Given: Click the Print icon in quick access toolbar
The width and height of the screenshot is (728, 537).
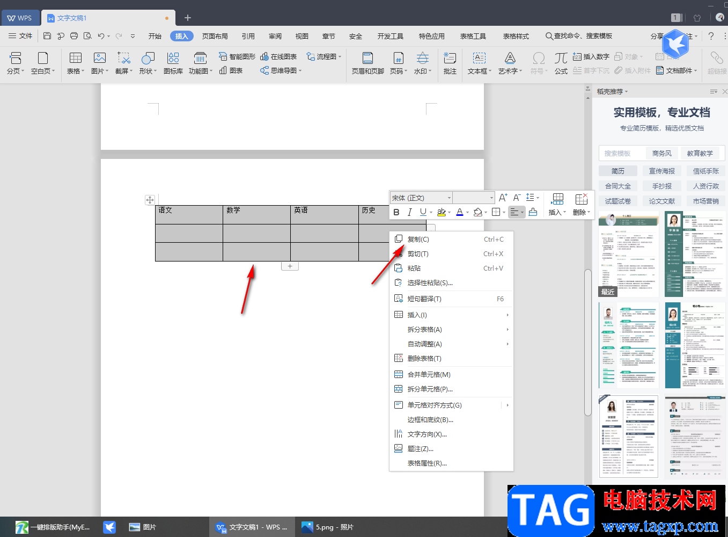Looking at the screenshot, I should click(74, 36).
